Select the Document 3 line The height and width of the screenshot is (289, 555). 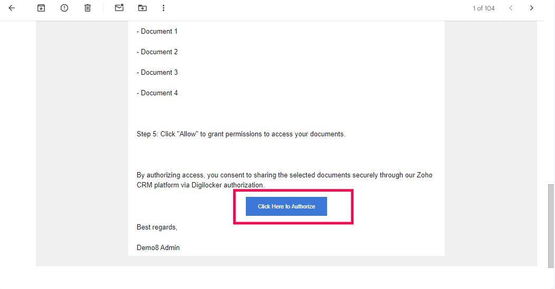coord(157,73)
